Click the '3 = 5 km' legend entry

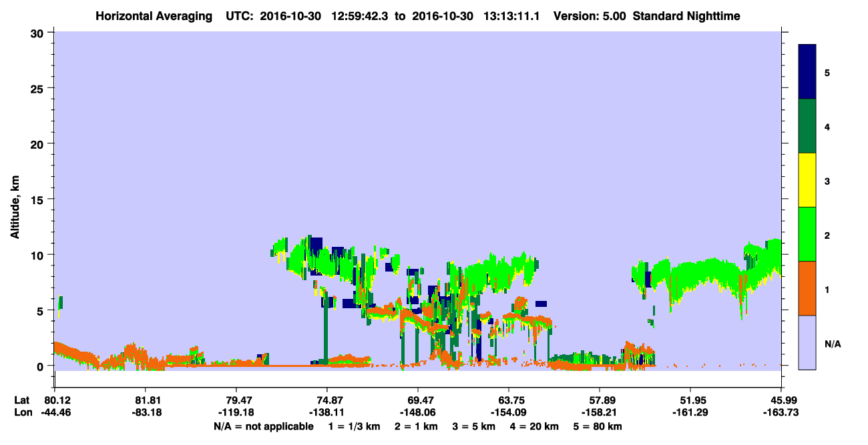pyautogui.click(x=475, y=426)
